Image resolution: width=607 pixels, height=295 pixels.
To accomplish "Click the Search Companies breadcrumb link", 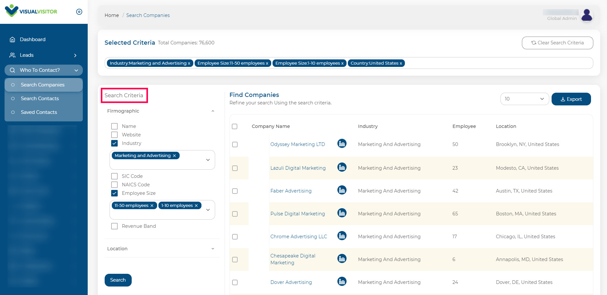I will pyautogui.click(x=148, y=15).
